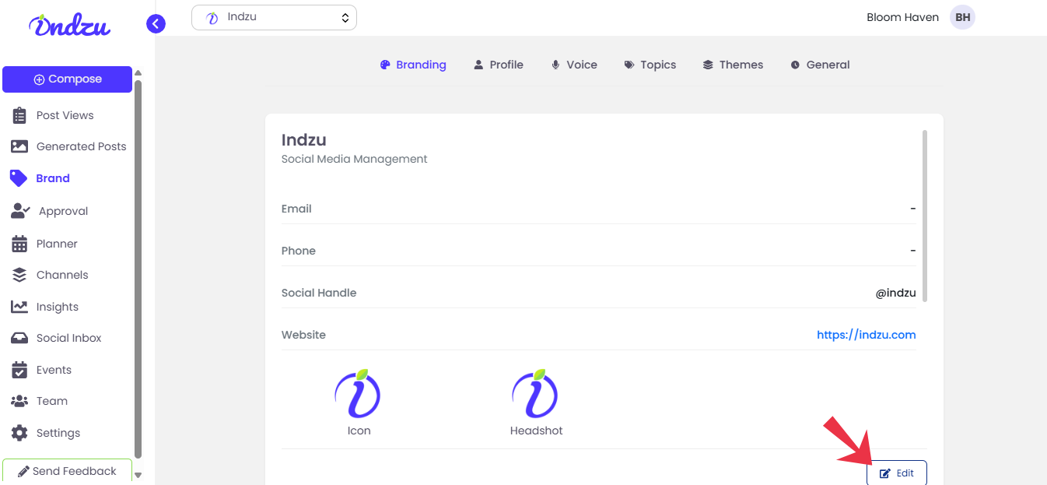Switch to the Voice tab
The width and height of the screenshot is (1047, 485).
(x=574, y=65)
